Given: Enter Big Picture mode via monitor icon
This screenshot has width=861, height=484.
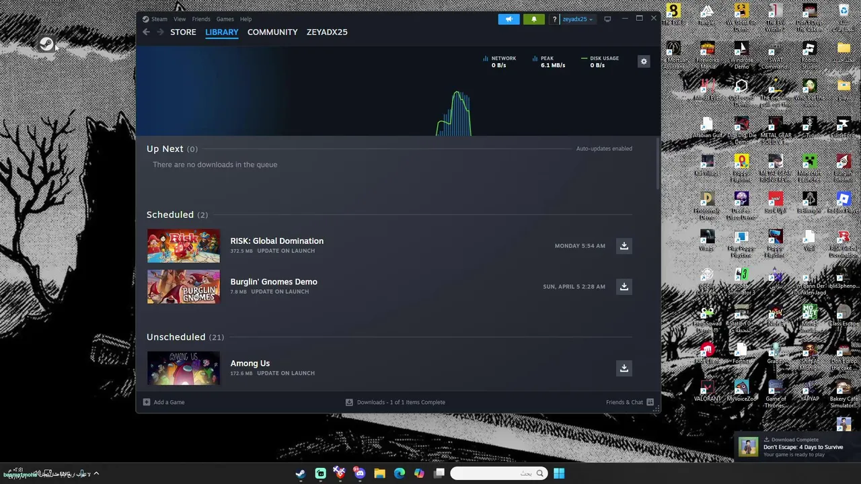Looking at the screenshot, I should [x=607, y=19].
